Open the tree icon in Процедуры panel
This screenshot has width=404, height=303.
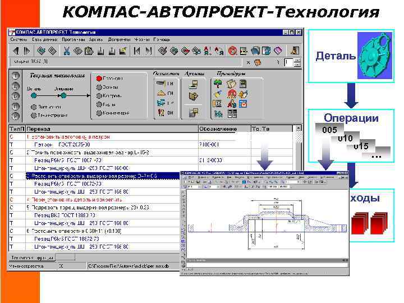(218, 84)
